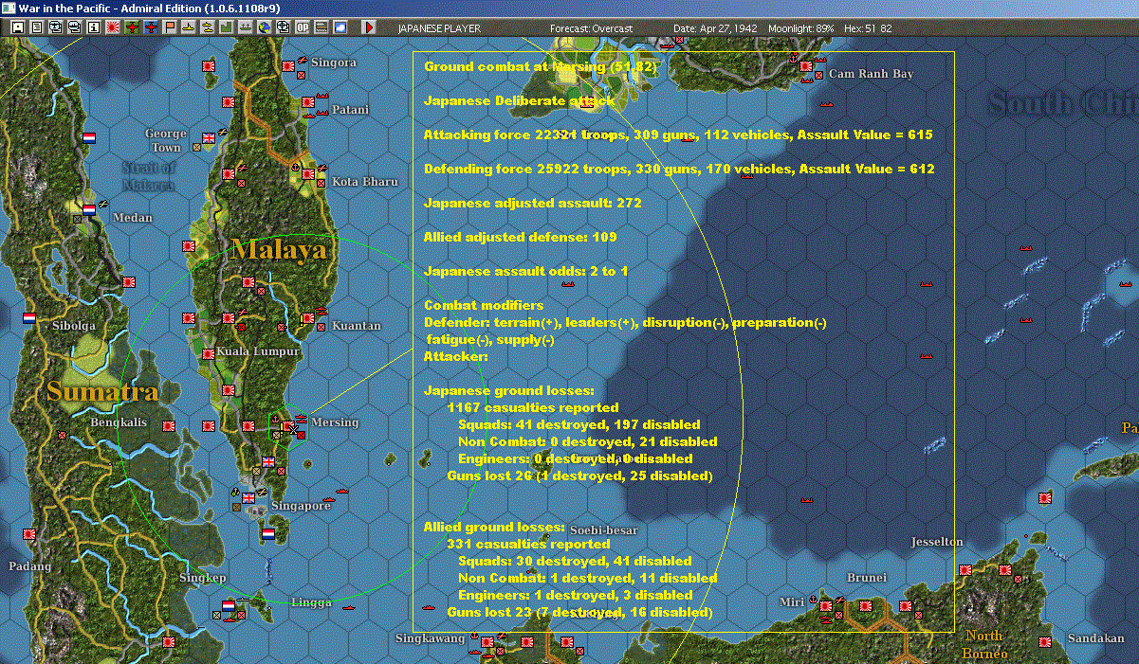Select the British flag unit at Singapore
Image resolution: width=1139 pixels, height=664 pixels.
tap(249, 497)
